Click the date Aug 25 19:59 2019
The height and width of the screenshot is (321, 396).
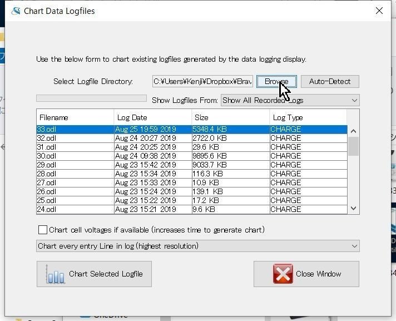tap(146, 129)
